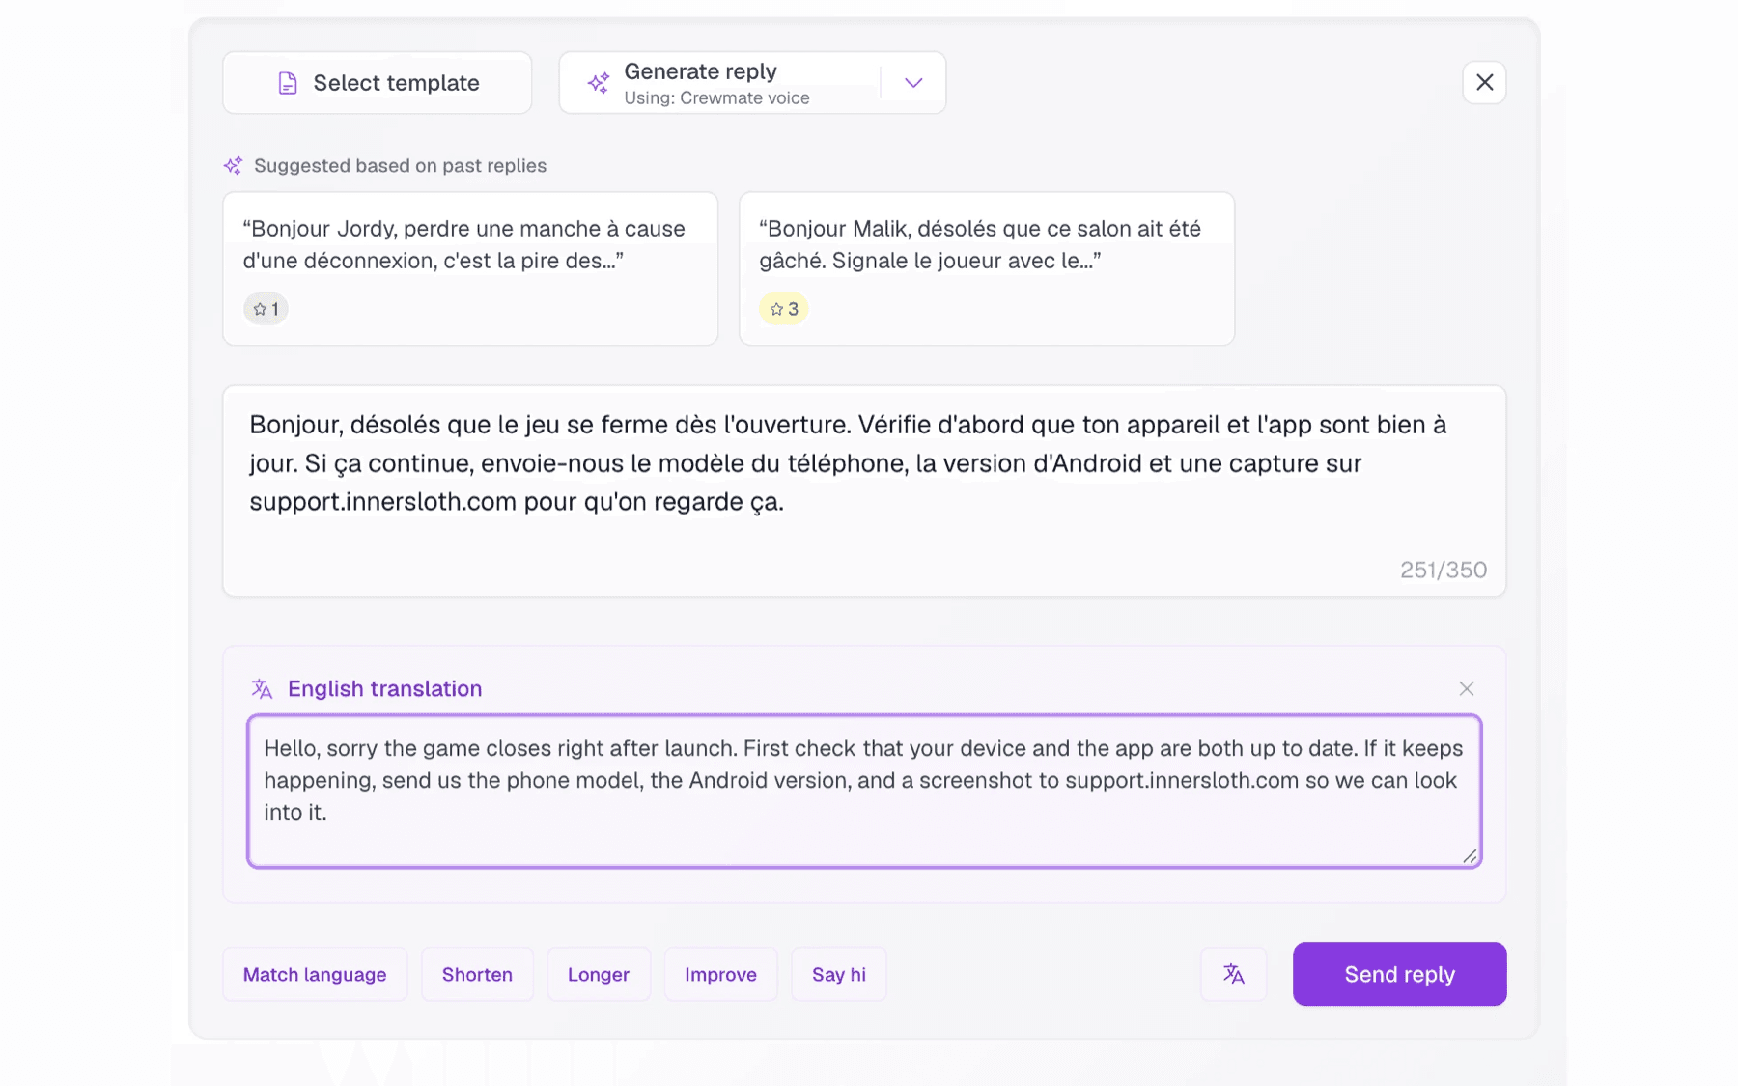Use the suggested reply to Jordy
Viewport: 1738px width, 1086px height.
[470, 268]
